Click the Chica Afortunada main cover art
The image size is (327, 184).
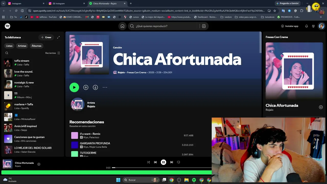[x=89, y=55]
